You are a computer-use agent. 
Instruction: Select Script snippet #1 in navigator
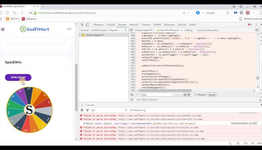(94, 35)
